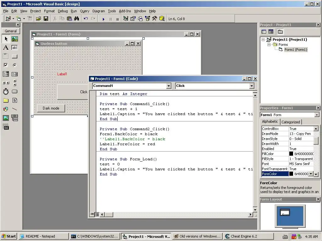
Task: Open the Data View Window toolbar icon
Action: point(162,19)
